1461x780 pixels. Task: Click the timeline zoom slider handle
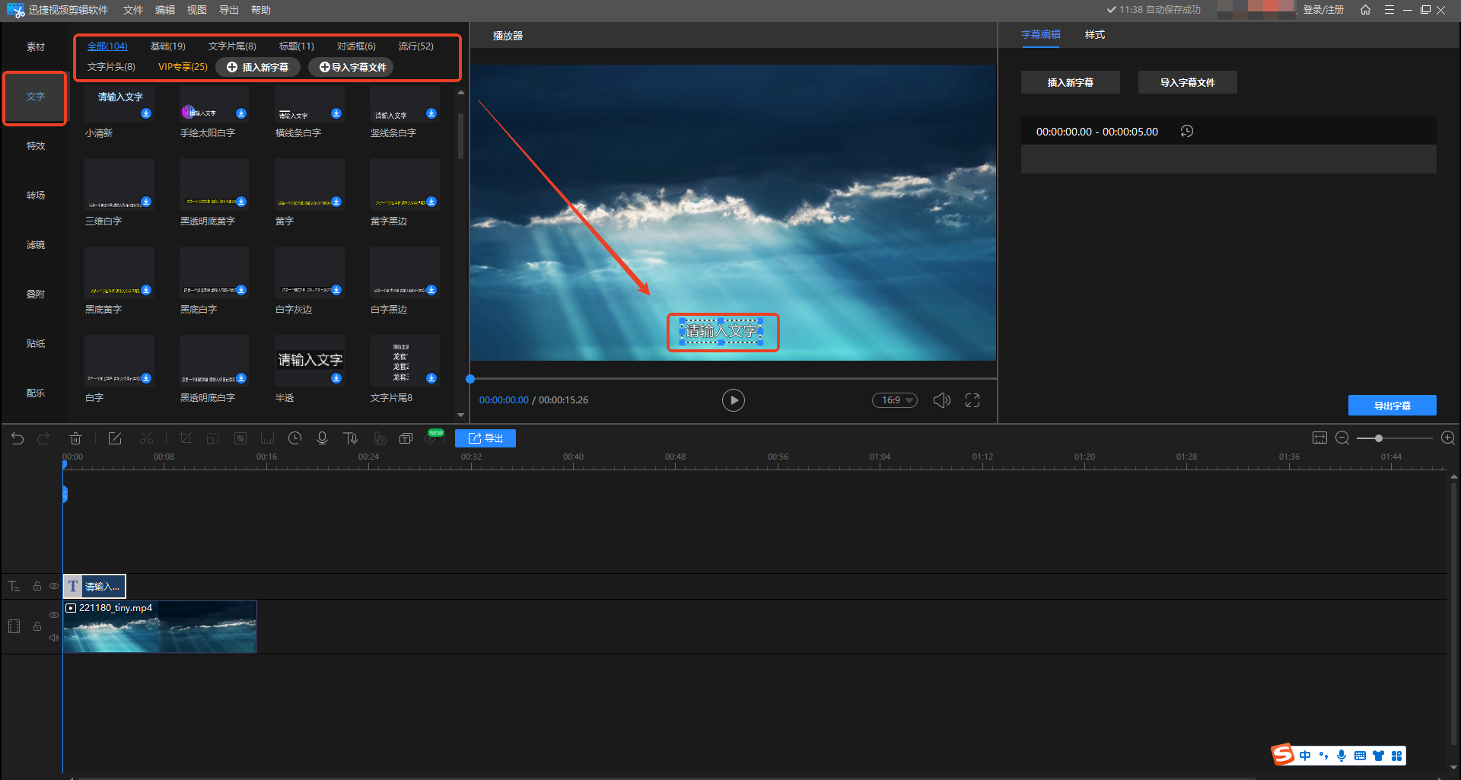pos(1379,438)
